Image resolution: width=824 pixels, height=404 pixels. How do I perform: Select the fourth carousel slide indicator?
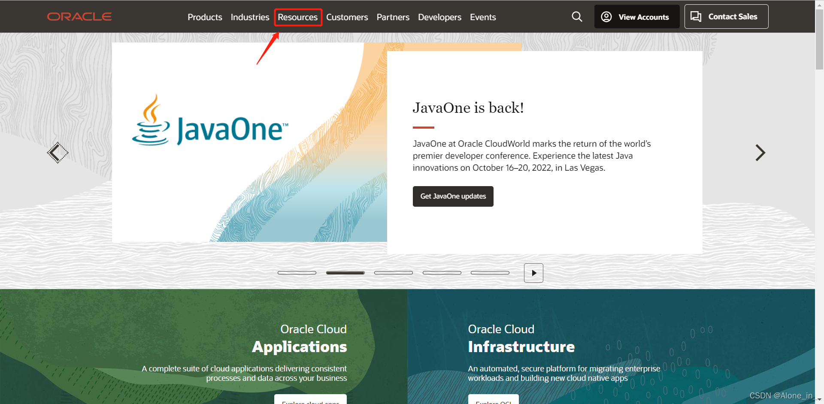[x=442, y=273]
